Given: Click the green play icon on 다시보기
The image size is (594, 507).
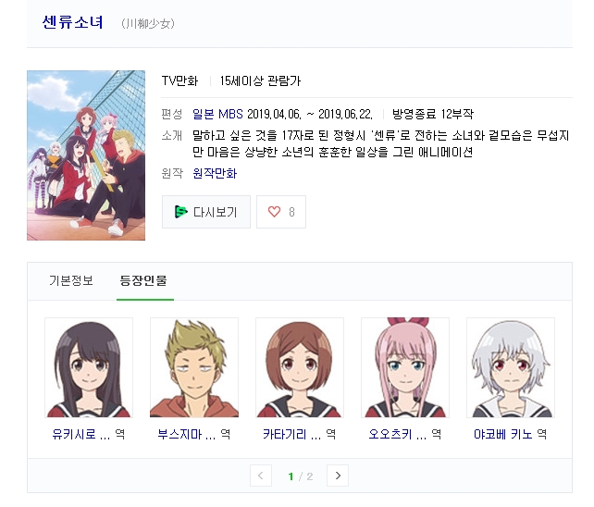Looking at the screenshot, I should (x=180, y=212).
